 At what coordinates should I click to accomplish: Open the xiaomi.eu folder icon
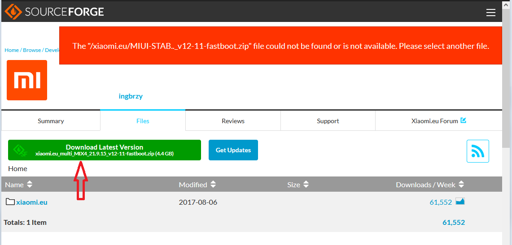tap(10, 202)
